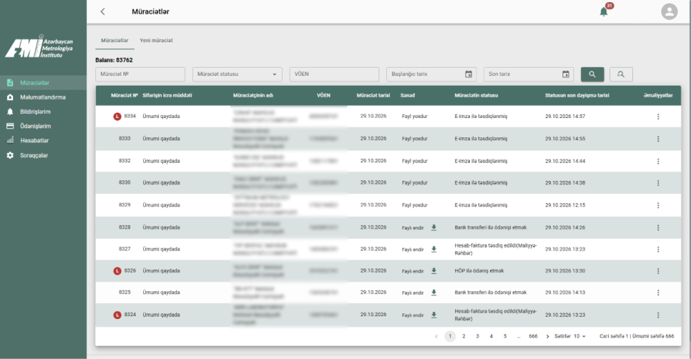Click the Hesabatlar sidebar chart icon

[10, 141]
